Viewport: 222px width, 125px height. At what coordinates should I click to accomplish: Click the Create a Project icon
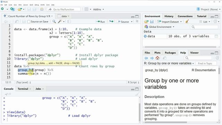click(12, 9)
